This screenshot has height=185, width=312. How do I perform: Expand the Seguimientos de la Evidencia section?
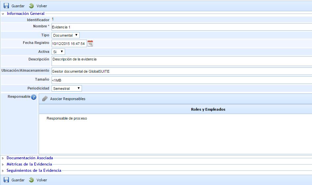point(34,170)
